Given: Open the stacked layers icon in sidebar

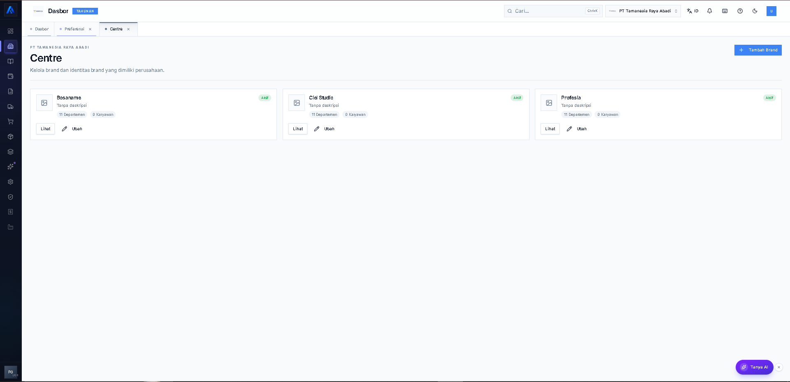Looking at the screenshot, I should pyautogui.click(x=11, y=152).
